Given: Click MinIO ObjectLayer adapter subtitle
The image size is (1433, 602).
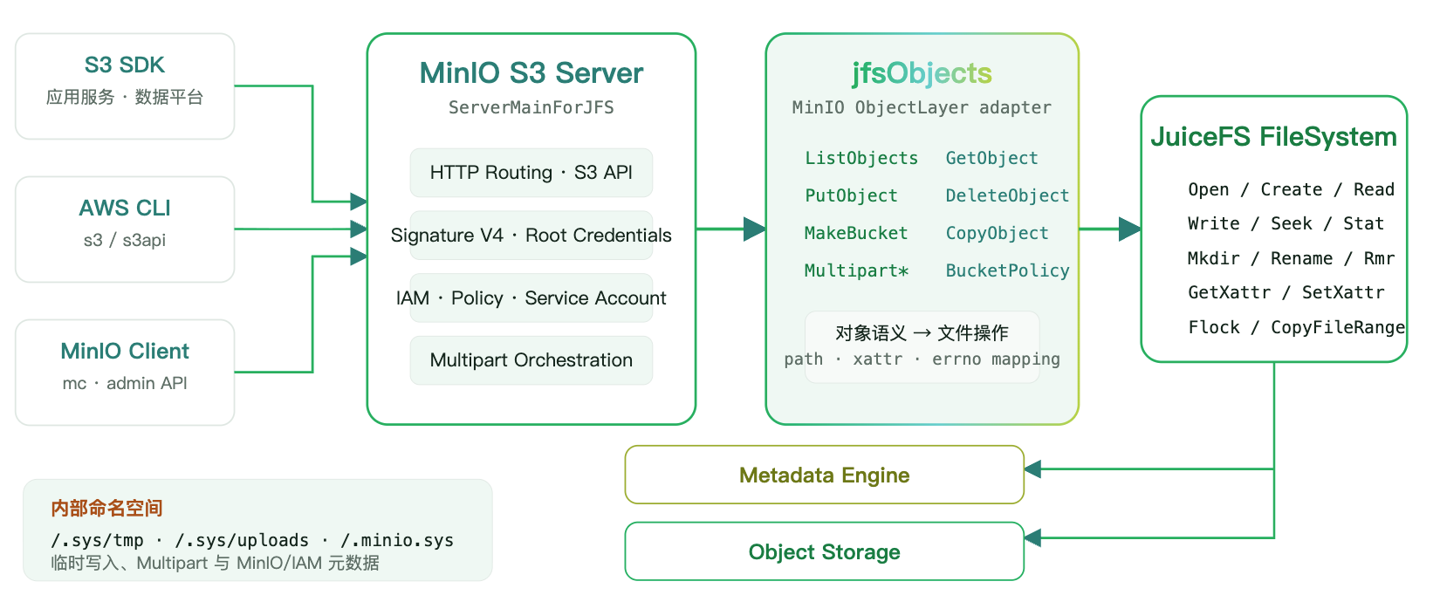Looking at the screenshot, I should (x=922, y=107).
